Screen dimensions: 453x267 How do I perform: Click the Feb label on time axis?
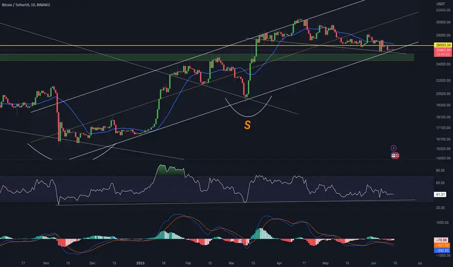pyautogui.click(x=188, y=263)
